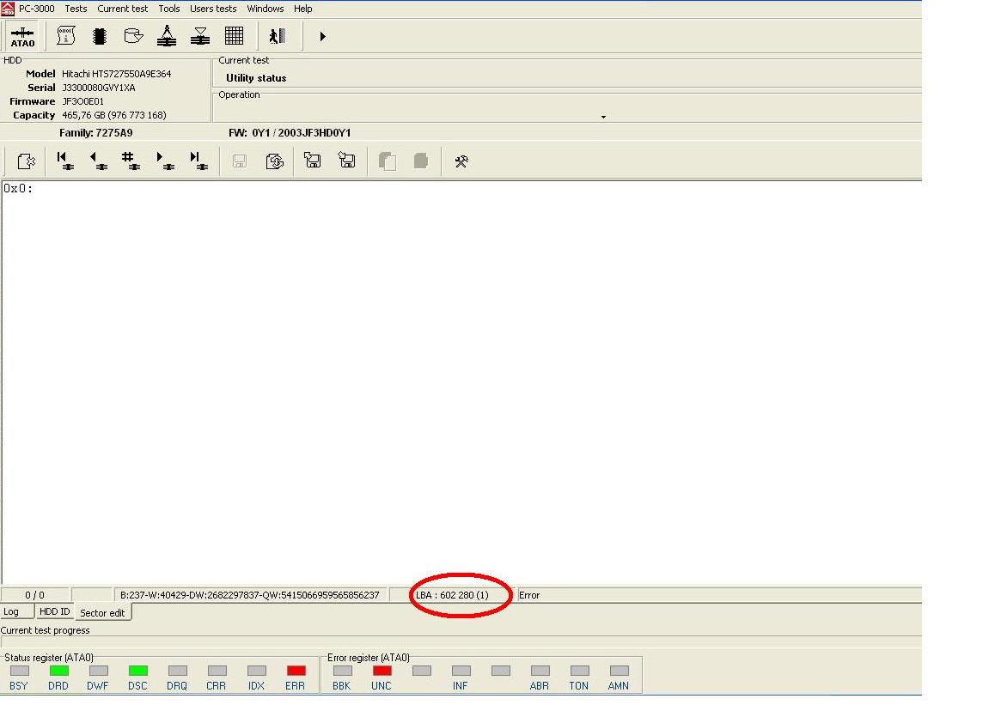This screenshot has width=989, height=717.
Task: Click the floppy icon with arrow pointing in
Action: pyautogui.click(x=346, y=161)
